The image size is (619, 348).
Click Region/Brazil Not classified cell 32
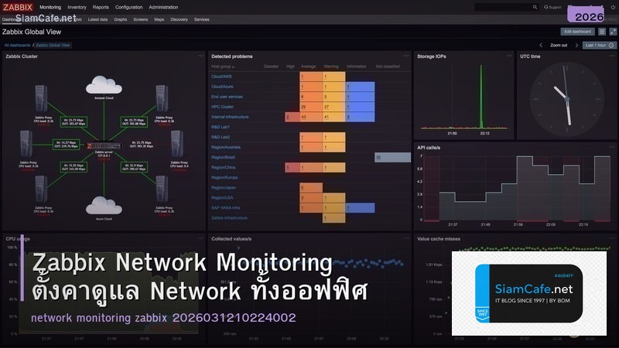[x=393, y=158]
